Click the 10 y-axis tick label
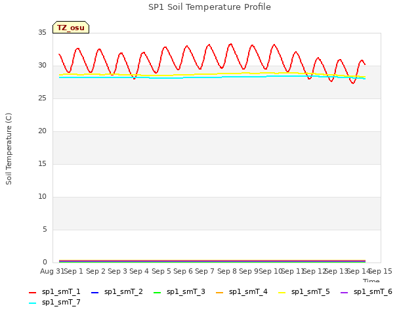Image resolution: width=420 pixels, height=315 pixels. [42, 197]
